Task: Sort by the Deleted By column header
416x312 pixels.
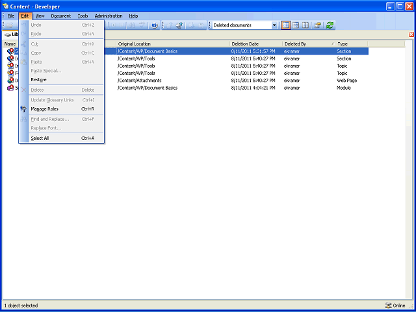Action: [x=309, y=44]
